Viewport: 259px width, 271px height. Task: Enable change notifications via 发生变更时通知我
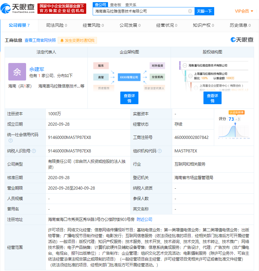pos(78,40)
